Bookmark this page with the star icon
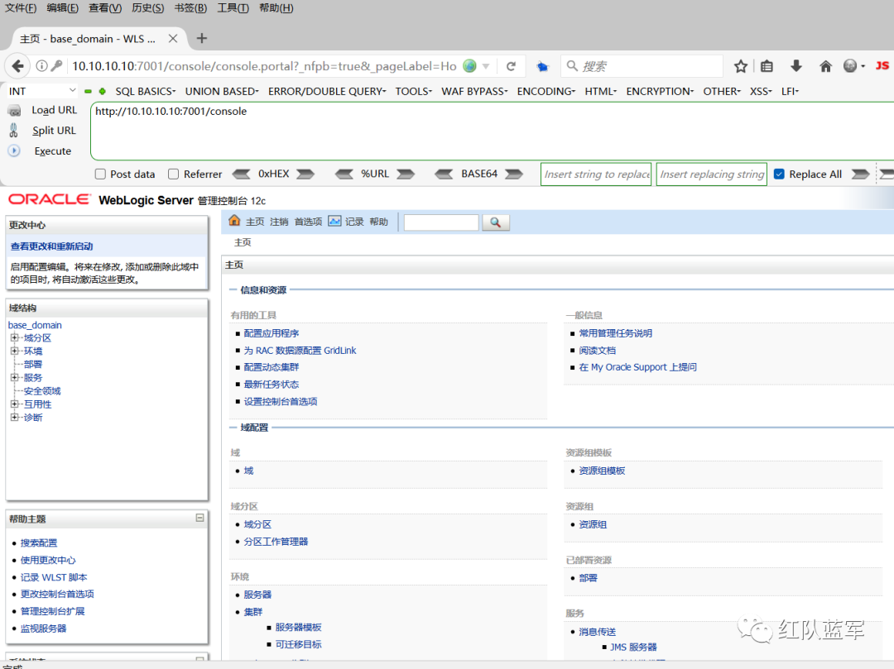Image resolution: width=894 pixels, height=669 pixels. tap(741, 66)
